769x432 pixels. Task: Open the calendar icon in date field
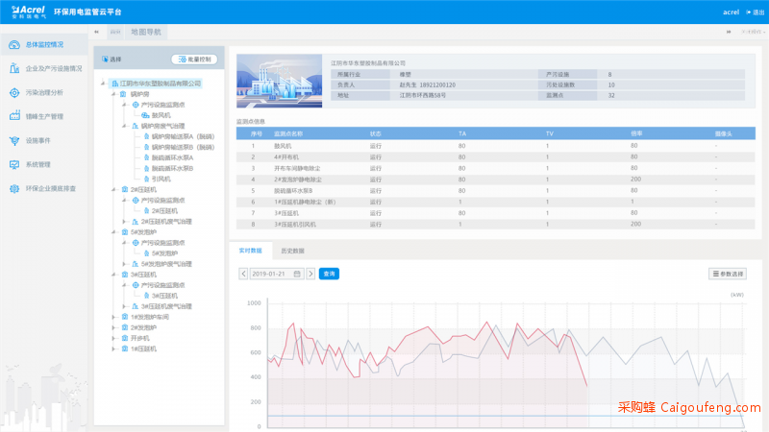tap(297, 274)
